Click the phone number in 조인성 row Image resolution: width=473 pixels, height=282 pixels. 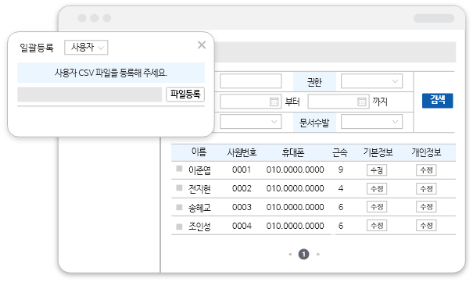tap(295, 226)
